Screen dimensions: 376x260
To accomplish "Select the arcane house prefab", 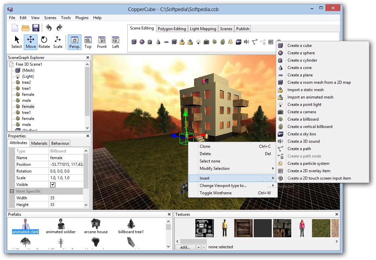I will tap(96, 226).
